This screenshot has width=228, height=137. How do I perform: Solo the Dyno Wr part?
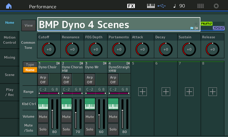[90, 129]
